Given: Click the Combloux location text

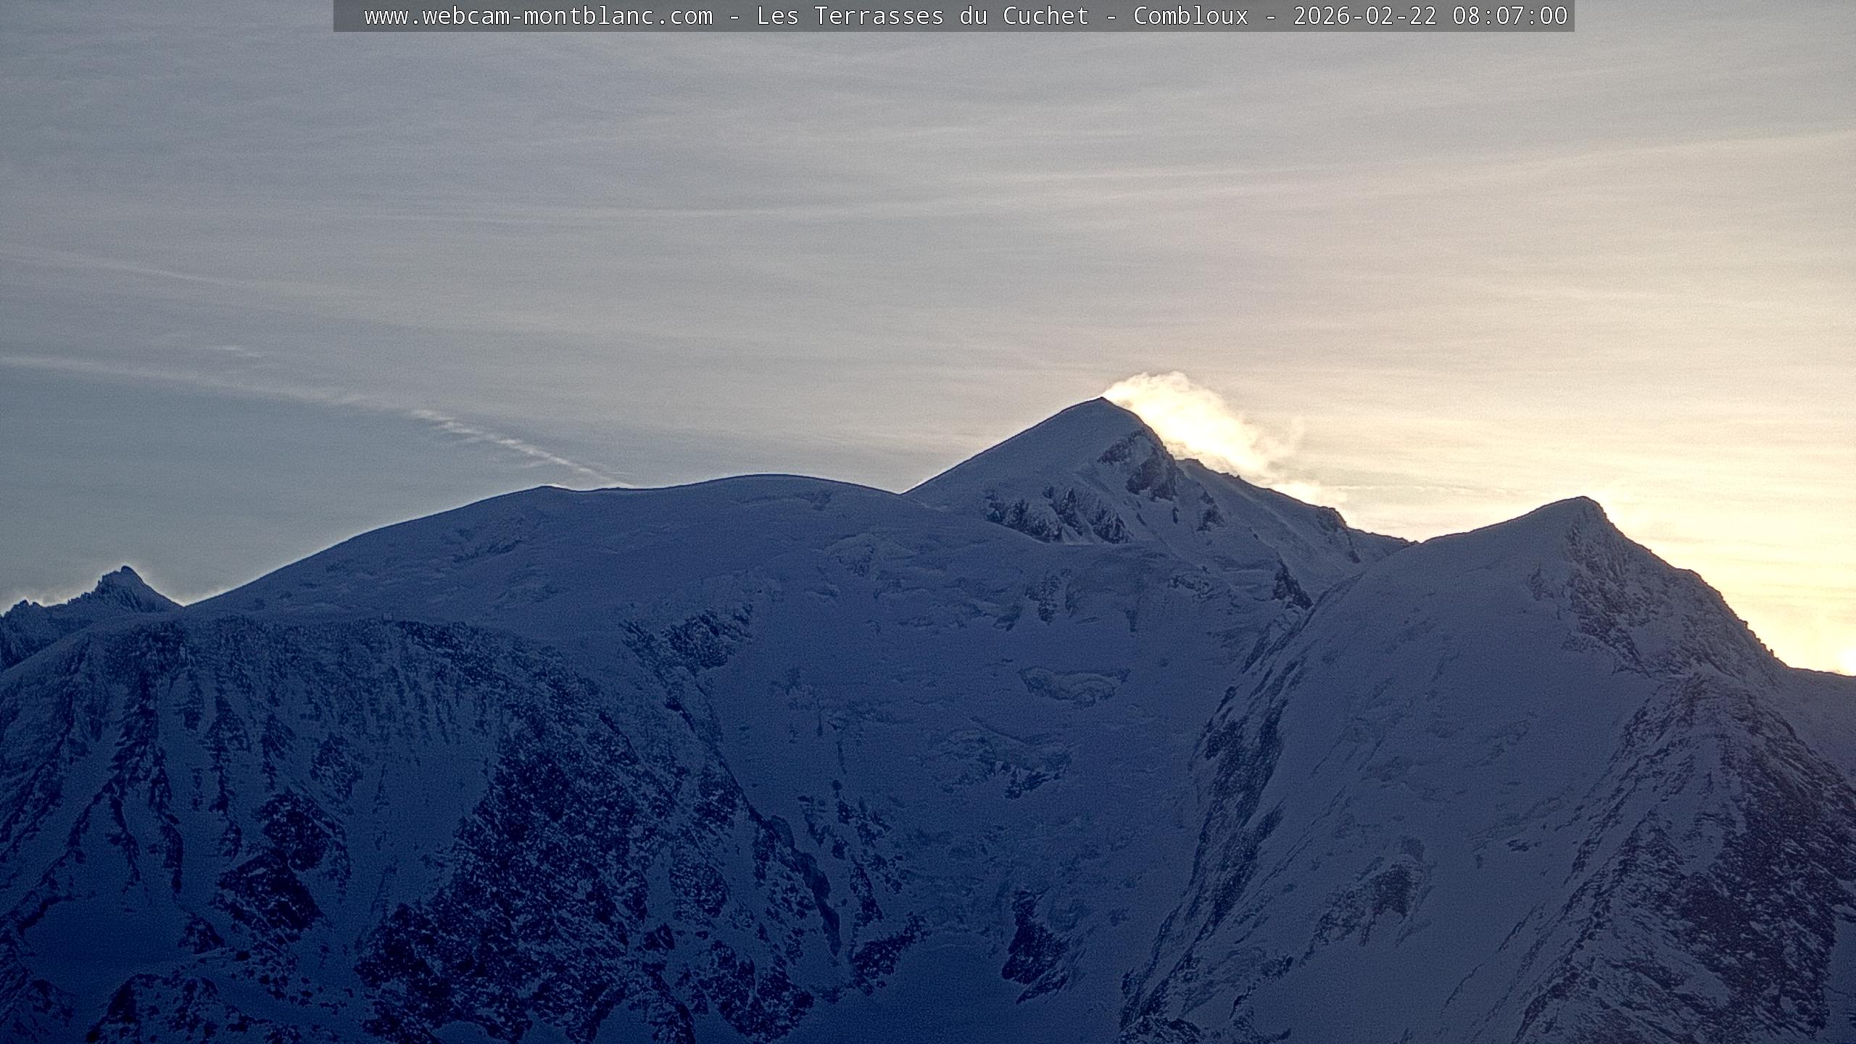Looking at the screenshot, I should (x=1190, y=16).
